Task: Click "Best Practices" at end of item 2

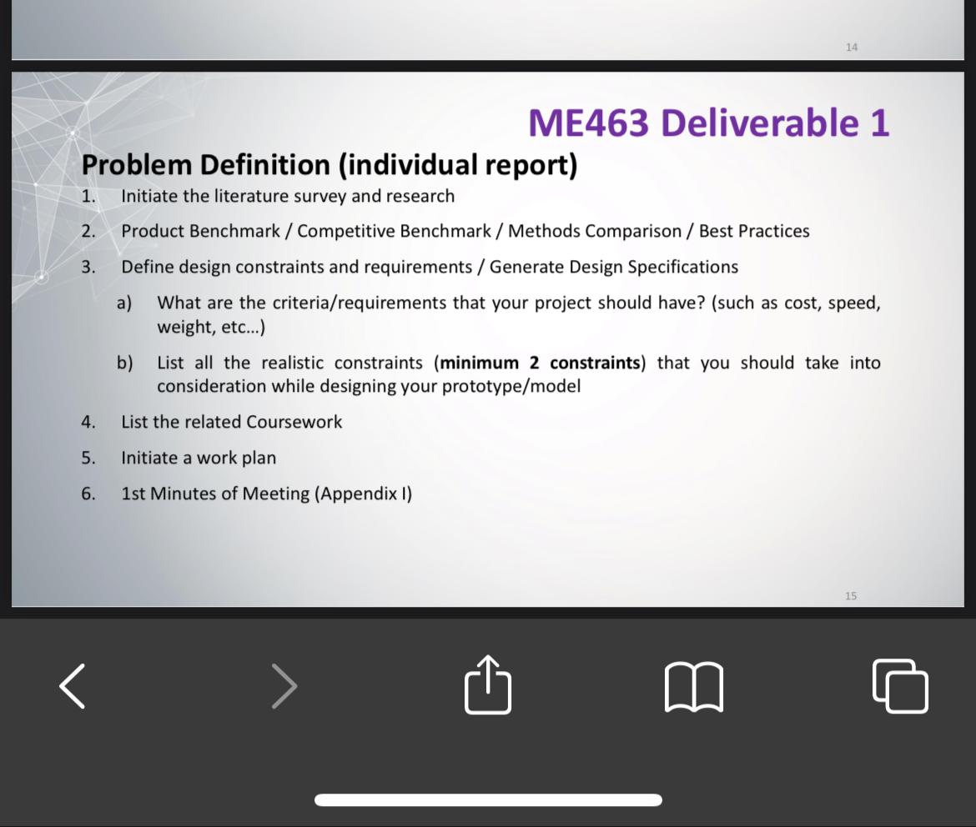Action: pyautogui.click(x=754, y=231)
